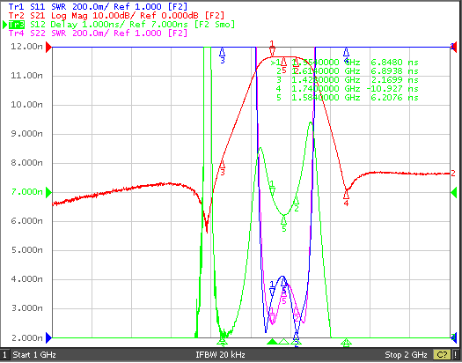This screenshot has height=363, width=462.
Task: Select marker 3 readout row showing 2.1699 ns
Action: [x=347, y=79]
